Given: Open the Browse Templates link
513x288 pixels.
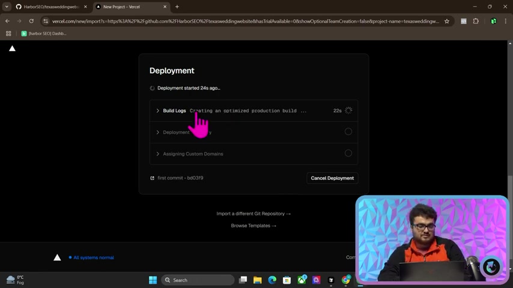Looking at the screenshot, I should point(253,226).
